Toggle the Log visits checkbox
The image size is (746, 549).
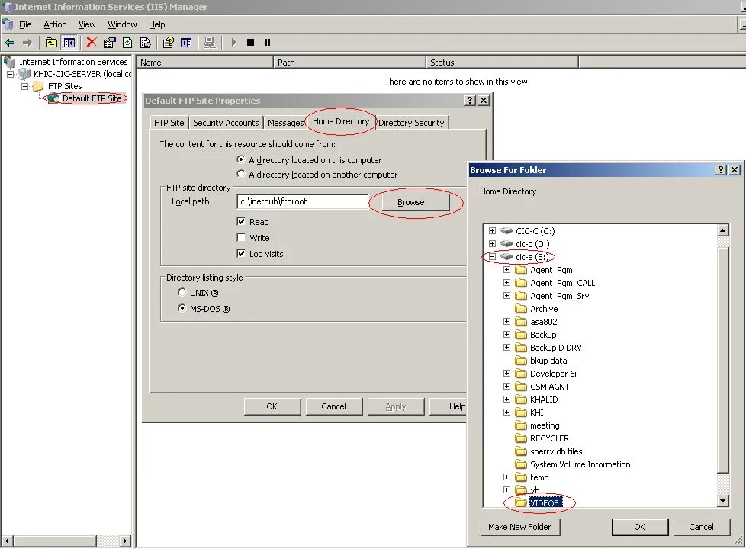click(x=241, y=254)
